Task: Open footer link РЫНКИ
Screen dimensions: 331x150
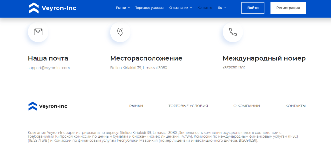Action: pyautogui.click(x=136, y=106)
